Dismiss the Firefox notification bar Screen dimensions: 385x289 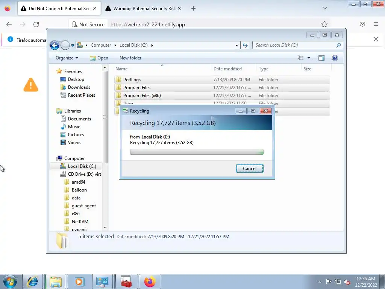(x=376, y=39)
